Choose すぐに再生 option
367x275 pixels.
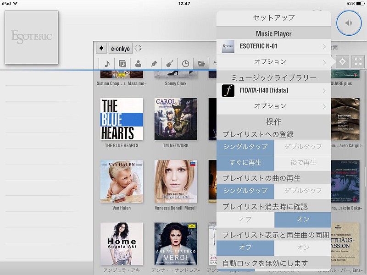pos(245,163)
